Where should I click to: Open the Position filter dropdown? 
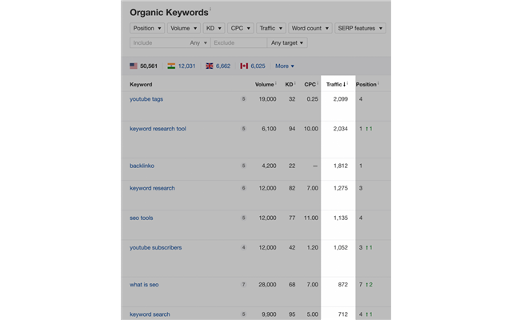click(x=147, y=28)
